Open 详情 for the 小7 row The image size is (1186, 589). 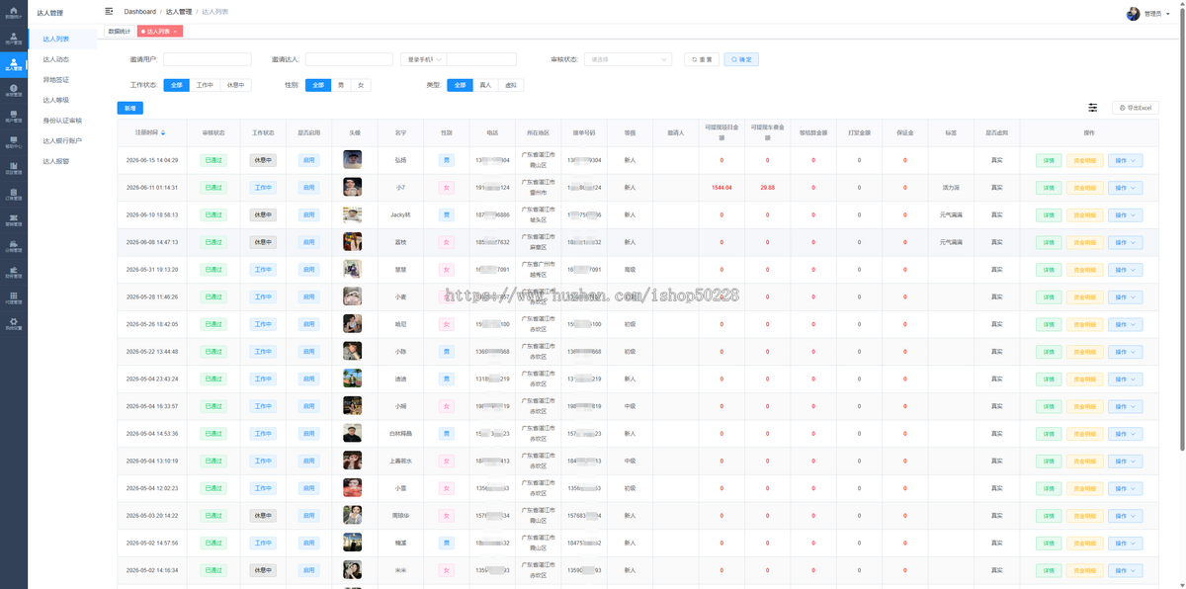(x=1049, y=188)
